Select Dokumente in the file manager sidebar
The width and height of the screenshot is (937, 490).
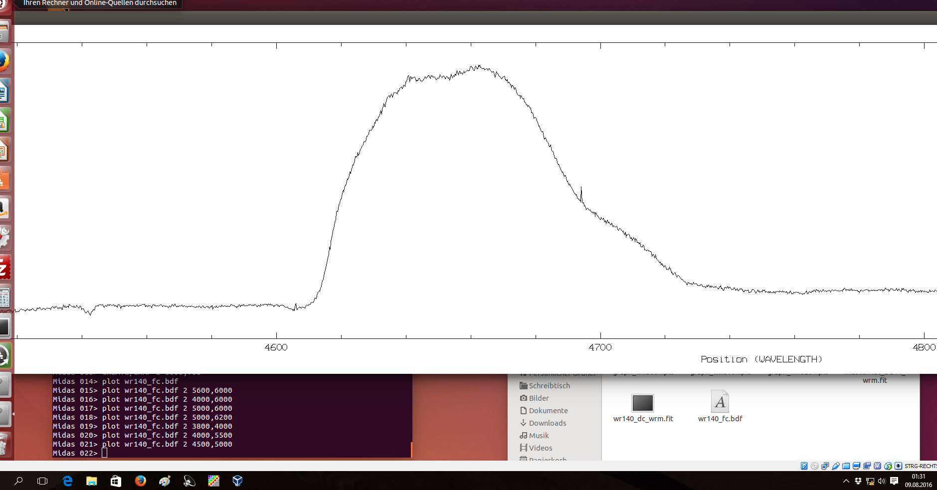tap(548, 410)
